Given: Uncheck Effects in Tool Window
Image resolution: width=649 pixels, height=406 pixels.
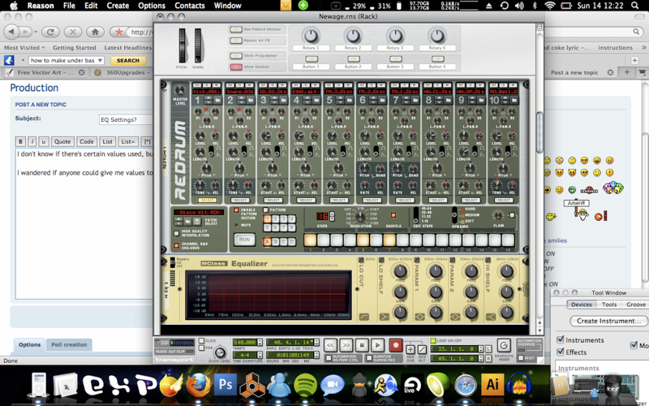Looking at the screenshot, I should tap(561, 352).
